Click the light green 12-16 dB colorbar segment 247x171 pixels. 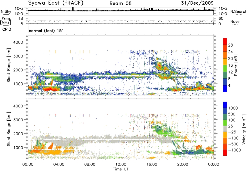(225, 69)
